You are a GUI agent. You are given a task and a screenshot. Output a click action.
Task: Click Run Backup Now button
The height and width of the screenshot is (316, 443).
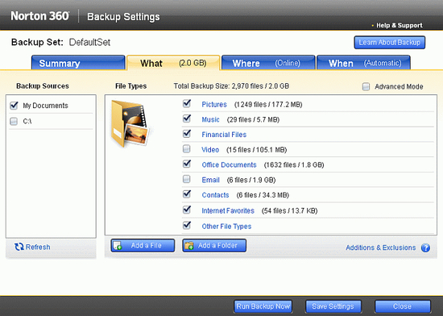pos(263,306)
